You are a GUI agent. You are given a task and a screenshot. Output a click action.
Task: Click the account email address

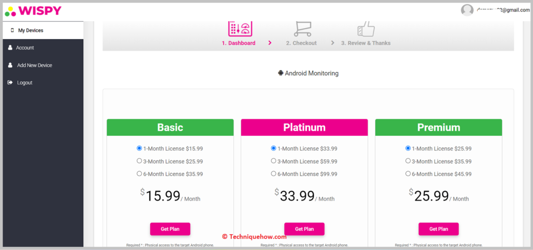click(503, 10)
